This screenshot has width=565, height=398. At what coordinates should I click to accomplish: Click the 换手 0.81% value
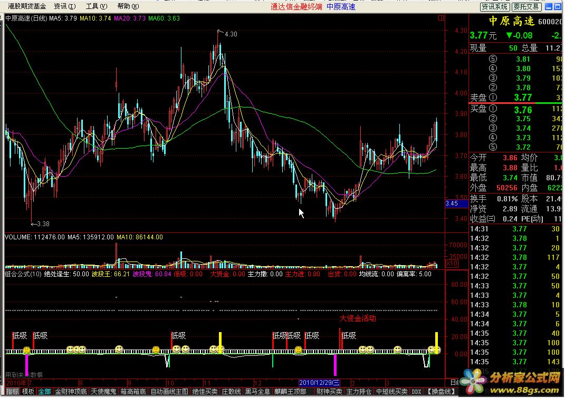tap(507, 199)
